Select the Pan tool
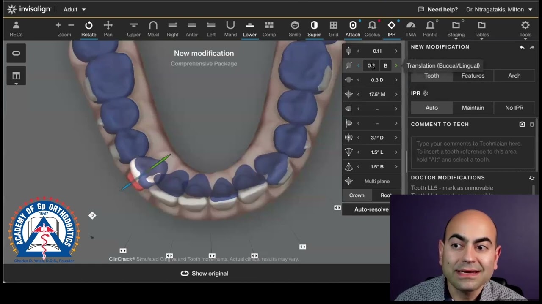Screen dimensions: 542x304 click(108, 29)
